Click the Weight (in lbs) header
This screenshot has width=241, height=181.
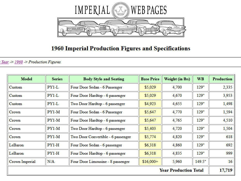point(177,79)
